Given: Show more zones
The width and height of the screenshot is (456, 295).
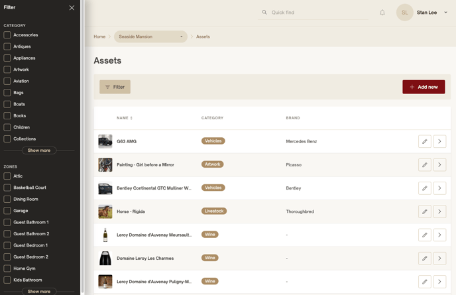Looking at the screenshot, I should [x=39, y=291].
